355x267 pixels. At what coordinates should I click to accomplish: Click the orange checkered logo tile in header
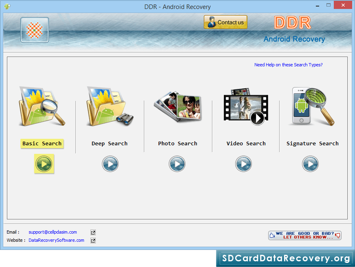[35, 30]
